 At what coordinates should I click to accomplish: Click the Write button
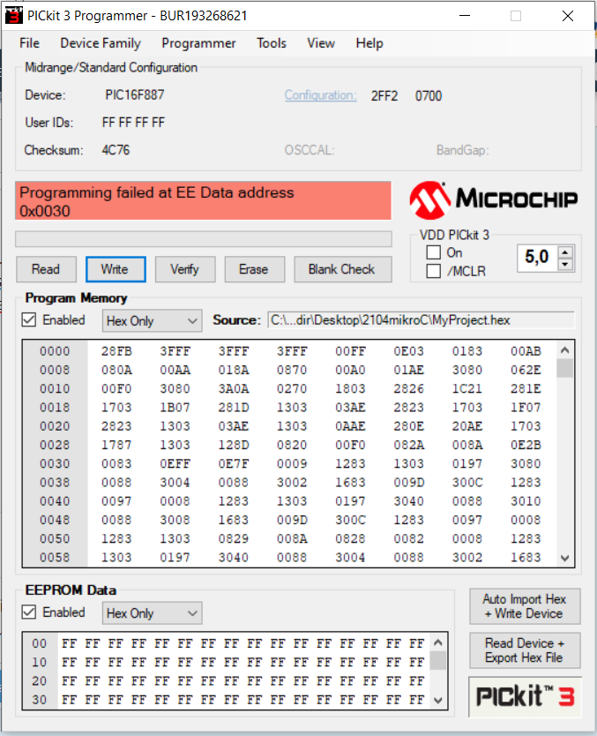tap(116, 269)
